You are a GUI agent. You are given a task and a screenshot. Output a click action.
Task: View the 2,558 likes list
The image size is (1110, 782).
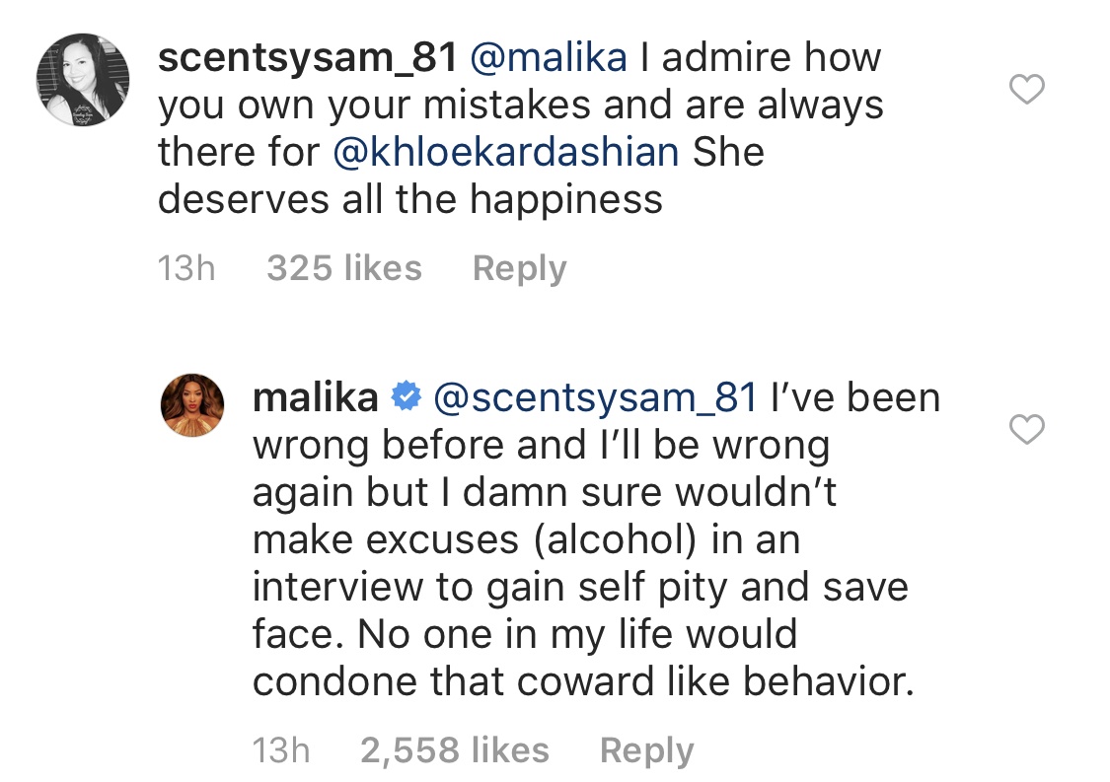(x=455, y=750)
